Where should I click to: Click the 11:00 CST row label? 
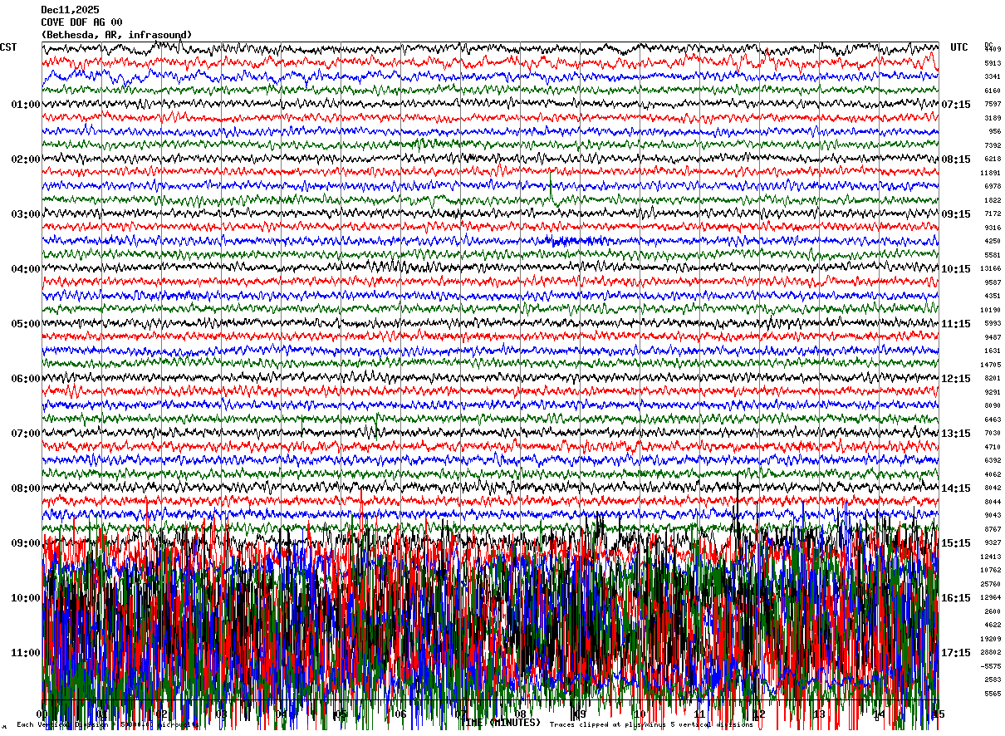[25, 653]
